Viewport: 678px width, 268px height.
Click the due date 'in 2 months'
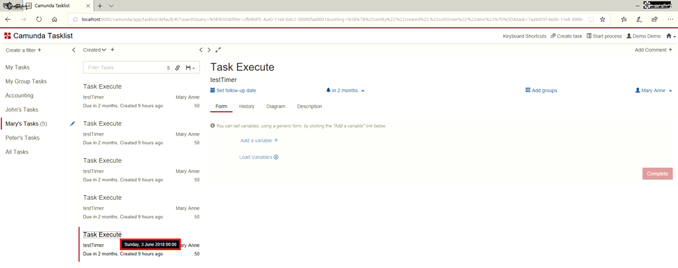pos(342,91)
